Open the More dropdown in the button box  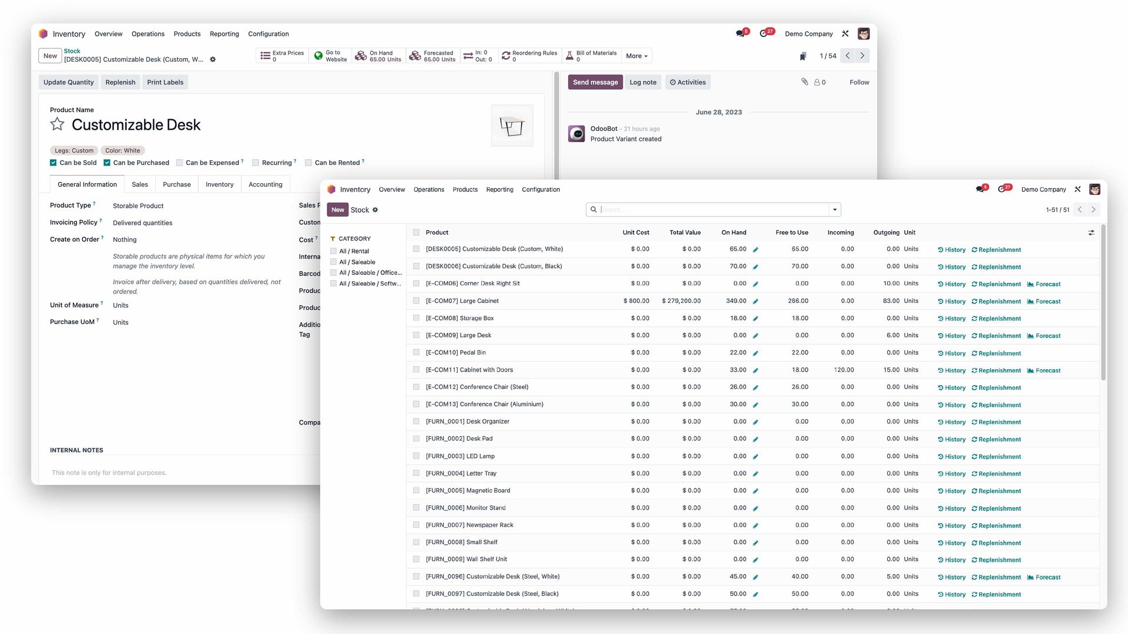coord(636,56)
